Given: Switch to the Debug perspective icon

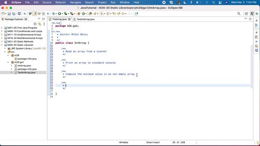Looking at the screenshot, I should [x=257, y=14].
